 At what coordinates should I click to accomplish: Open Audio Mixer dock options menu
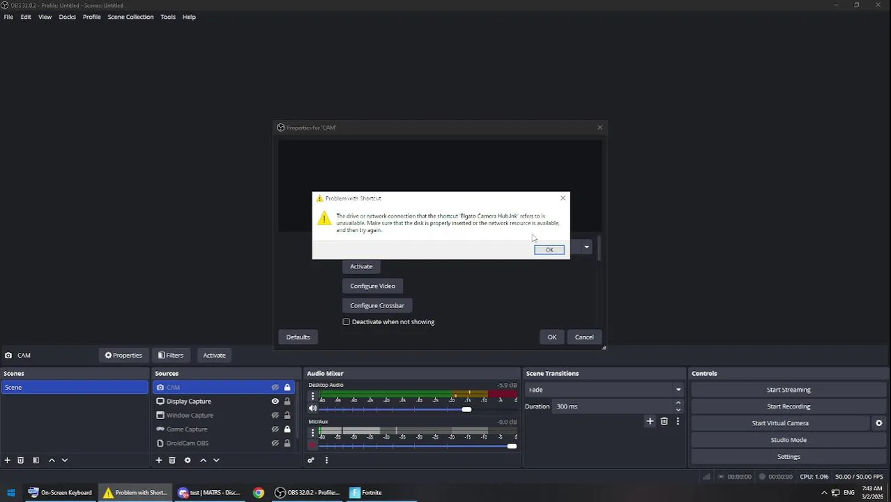[x=326, y=460]
